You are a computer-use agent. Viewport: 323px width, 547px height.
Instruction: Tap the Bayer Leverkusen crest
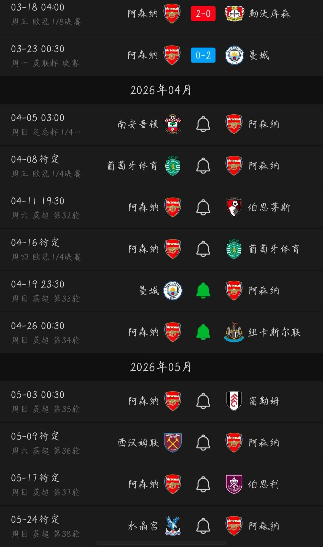[x=234, y=14]
